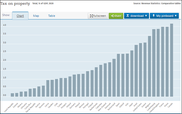Click the Canada bar in chart

pyautogui.click(x=171, y=60)
